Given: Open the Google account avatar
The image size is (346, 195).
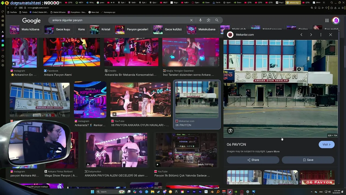Looking at the screenshot, I should click(336, 20).
